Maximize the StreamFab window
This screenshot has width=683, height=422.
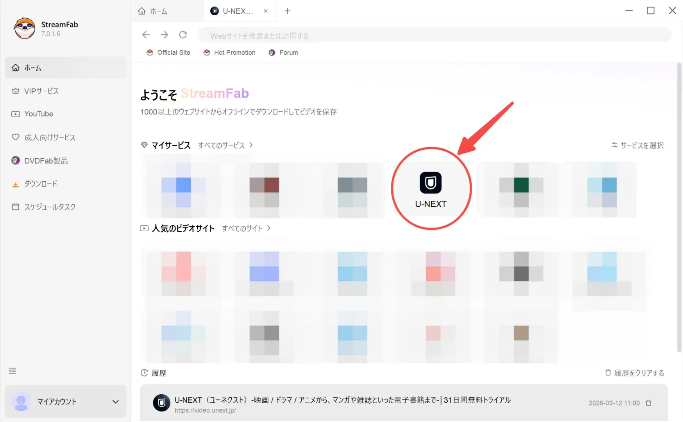pyautogui.click(x=651, y=11)
